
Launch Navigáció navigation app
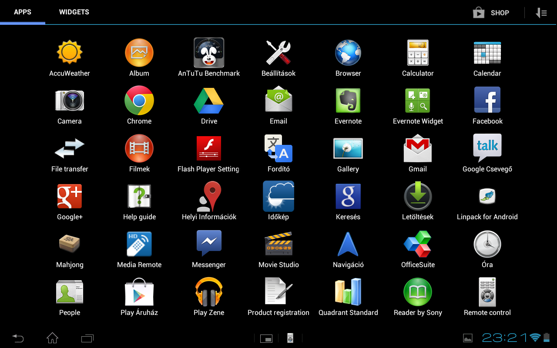(348, 249)
